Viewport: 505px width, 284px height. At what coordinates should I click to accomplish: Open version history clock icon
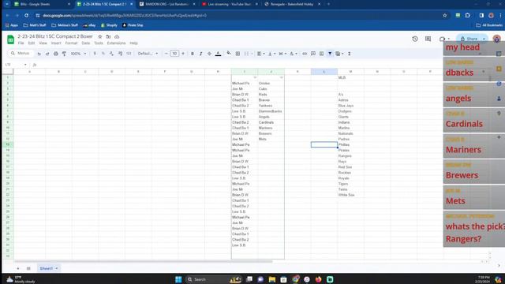[x=415, y=39]
